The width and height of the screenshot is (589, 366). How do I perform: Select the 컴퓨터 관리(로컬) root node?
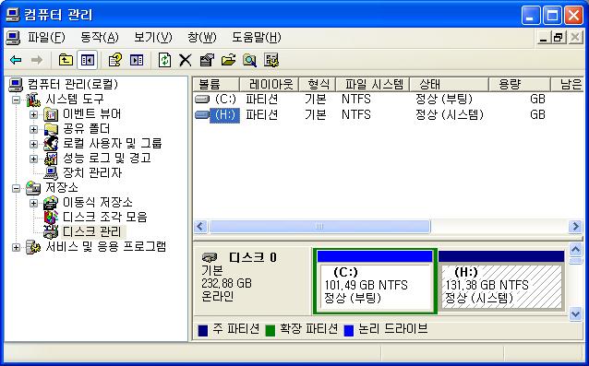(73, 84)
